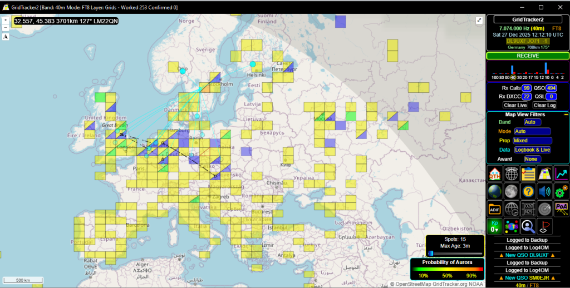Expand the Prop Mixed dropdown
Viewport: 570px width, 288px height.
(532, 141)
